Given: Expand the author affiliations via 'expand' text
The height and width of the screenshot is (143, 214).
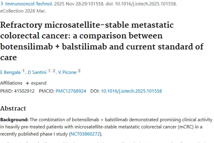Looking at the screenshot, I should 39,83.
